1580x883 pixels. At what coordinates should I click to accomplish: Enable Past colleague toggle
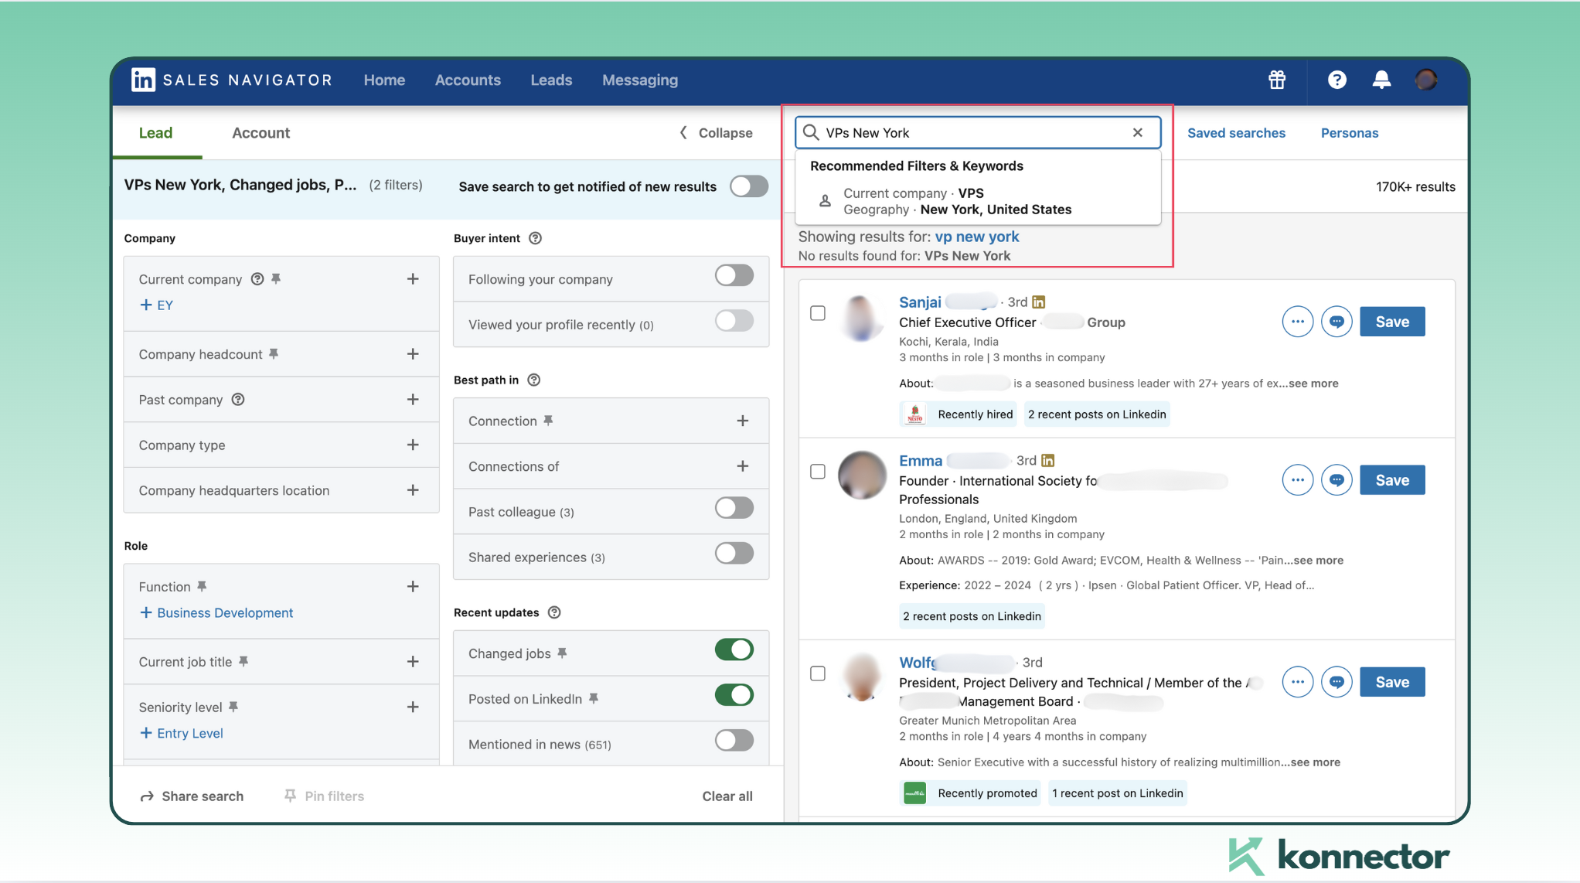pyautogui.click(x=734, y=508)
